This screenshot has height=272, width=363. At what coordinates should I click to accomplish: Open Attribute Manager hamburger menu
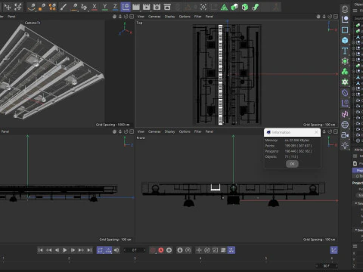coord(355,156)
